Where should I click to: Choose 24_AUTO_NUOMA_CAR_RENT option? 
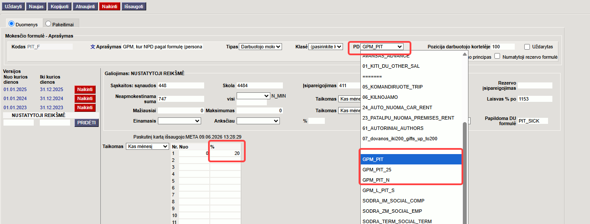tap(411, 107)
